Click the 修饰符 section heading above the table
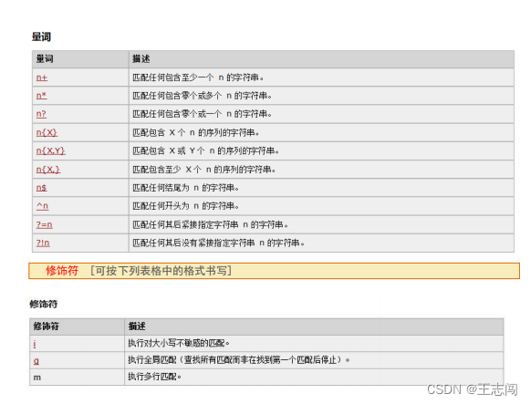Viewport: 531px width, 404px height. point(44,305)
